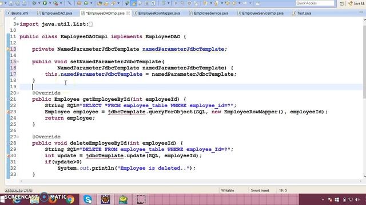This screenshot has width=366, height=205.
Task: Click the Next Annotation icon
Action: point(205,3)
